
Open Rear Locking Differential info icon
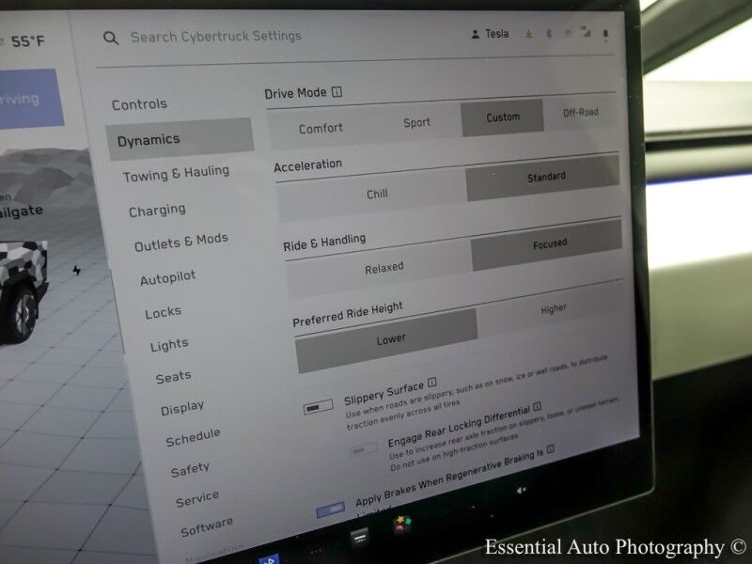pos(537,408)
